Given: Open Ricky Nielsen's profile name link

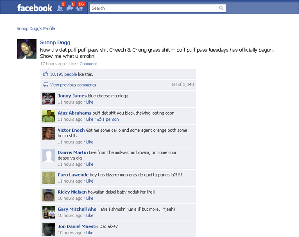Looking at the screenshot, I should (72, 192).
